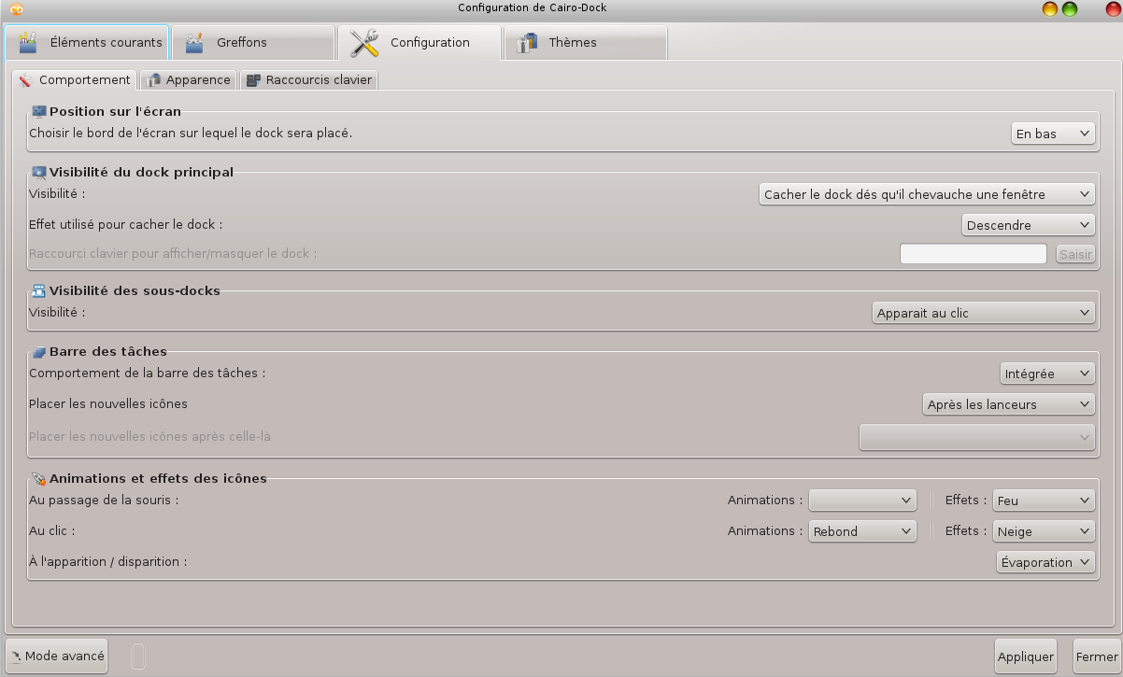The width and height of the screenshot is (1123, 677).
Task: Maximize the window with the green button
Action: pos(1070,8)
